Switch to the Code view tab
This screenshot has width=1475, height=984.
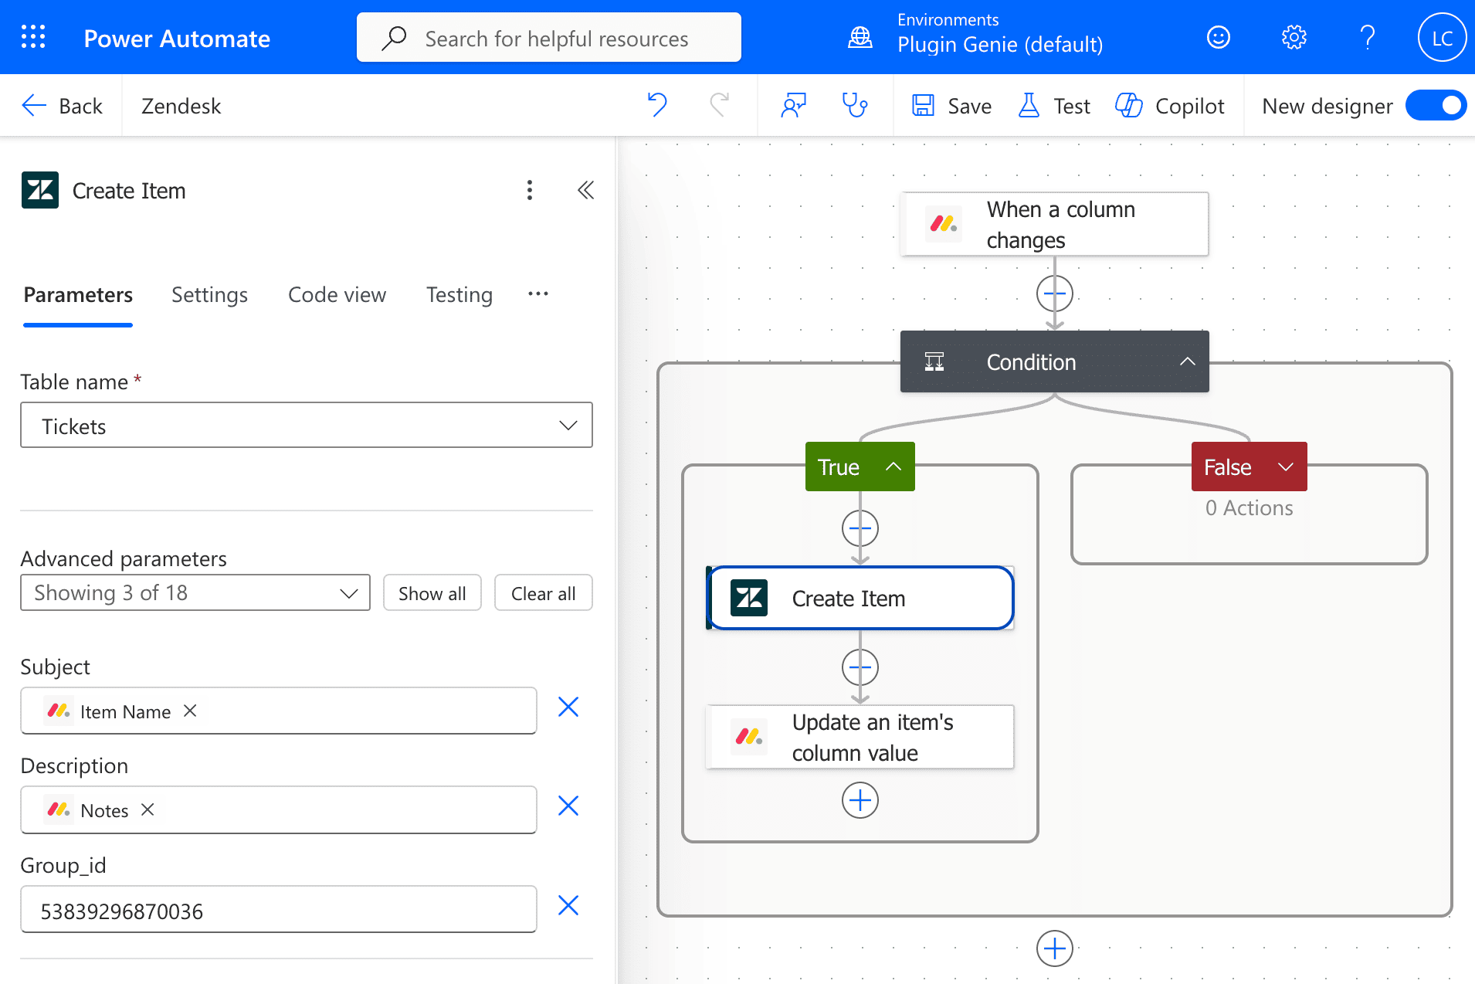point(337,294)
